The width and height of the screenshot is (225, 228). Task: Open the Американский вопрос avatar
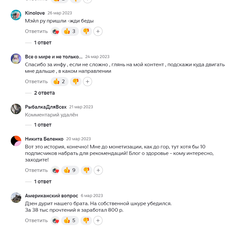click(16, 198)
